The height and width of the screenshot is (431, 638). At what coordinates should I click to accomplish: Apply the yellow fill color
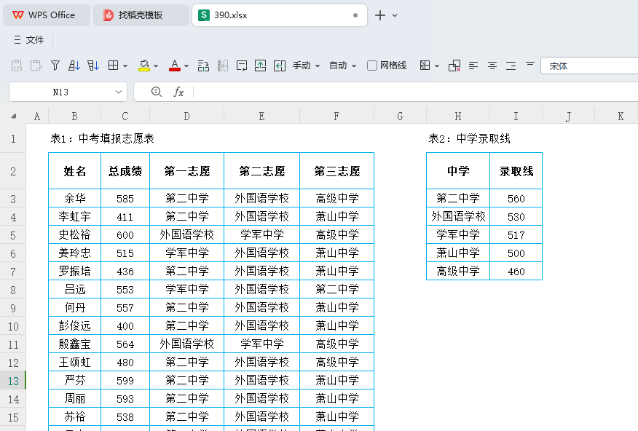click(144, 66)
